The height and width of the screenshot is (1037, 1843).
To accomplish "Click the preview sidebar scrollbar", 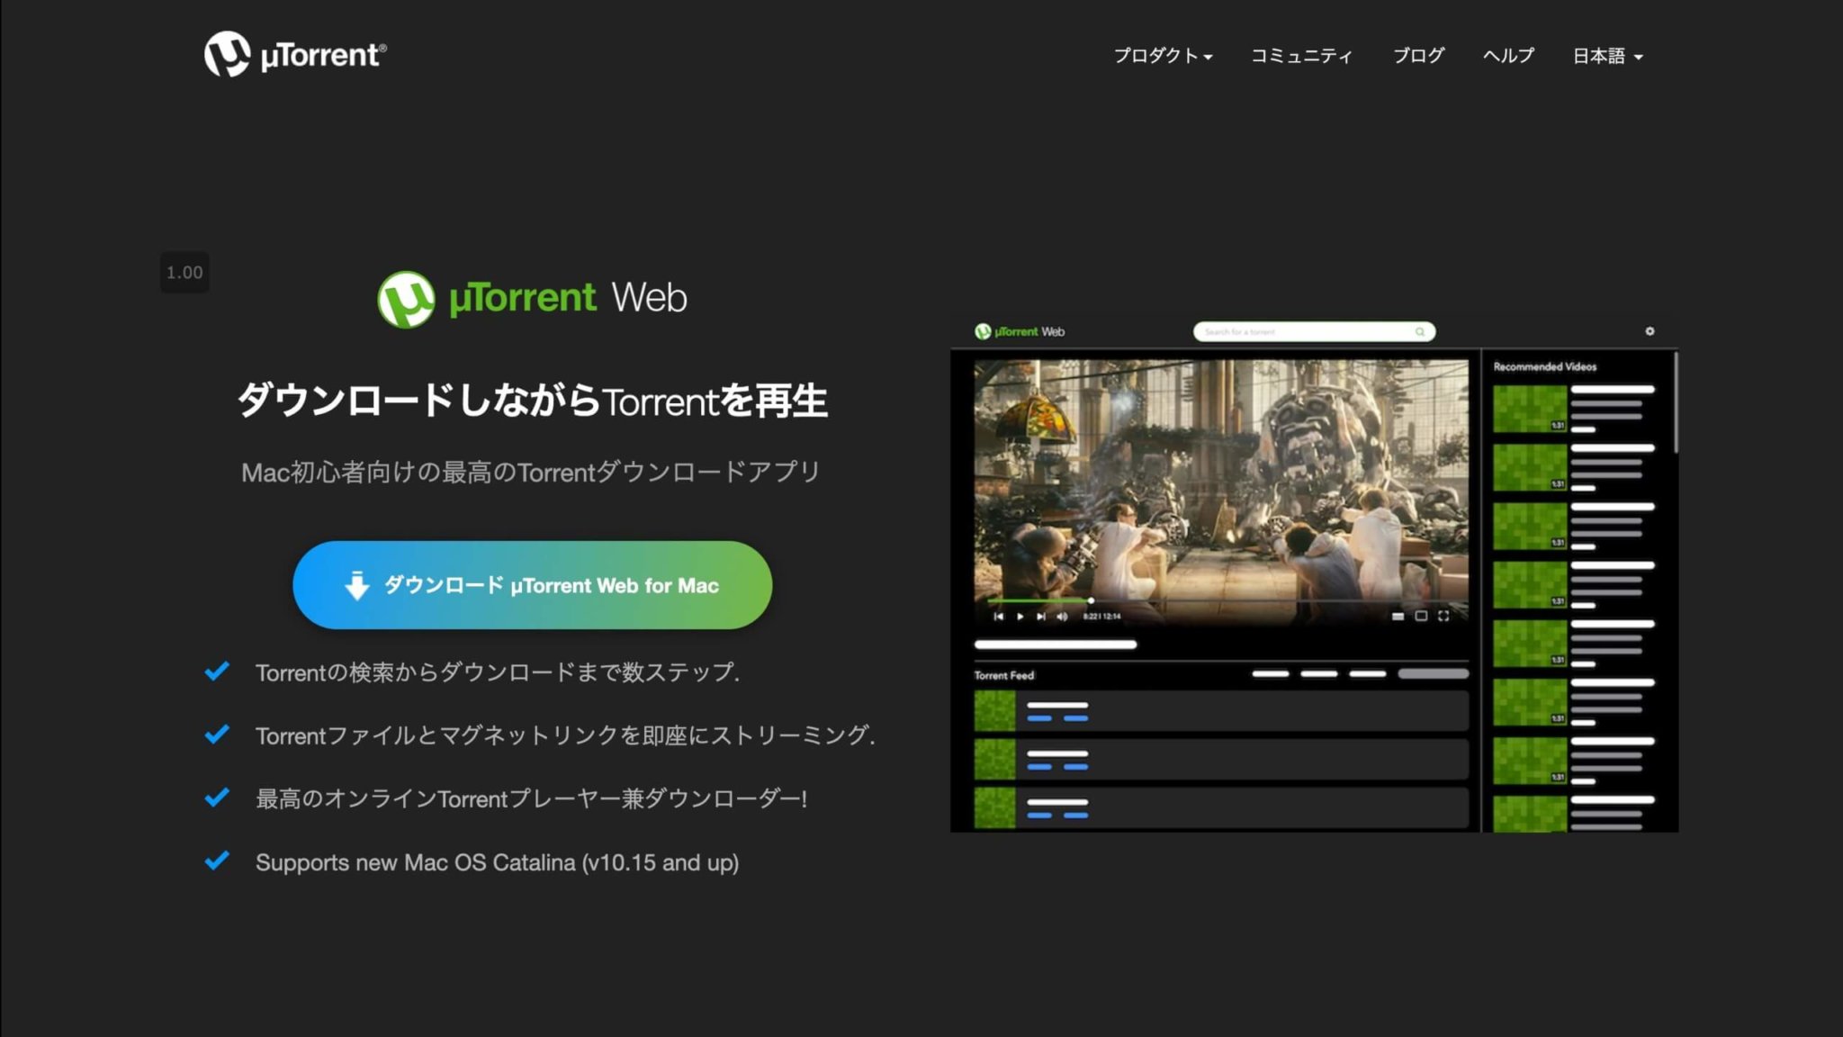I will click(1676, 402).
